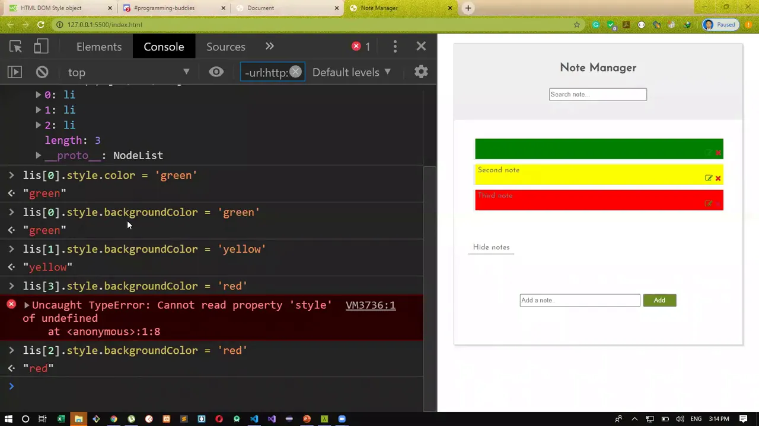This screenshot has width=759, height=426.
Task: Expand the 1: li node
Action: pyautogui.click(x=39, y=110)
